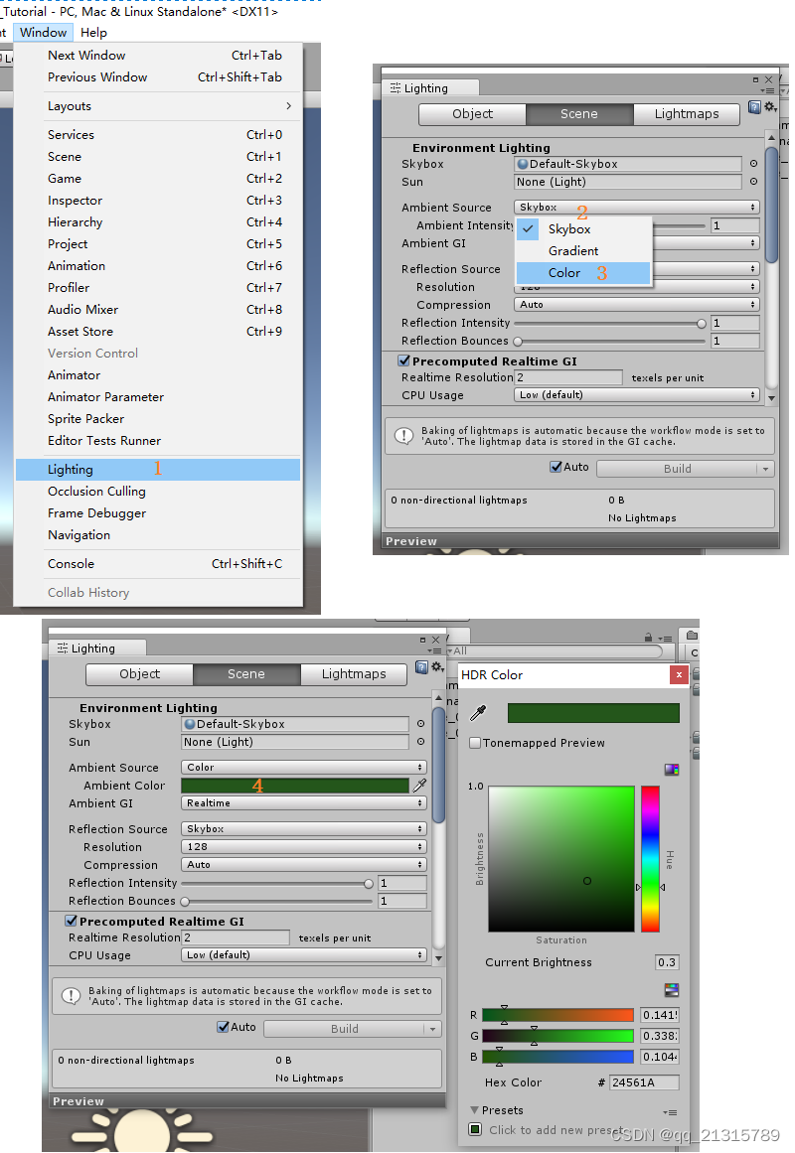795x1153 pixels.
Task: Click the Object button in lower Lighting panel
Action: (x=139, y=674)
